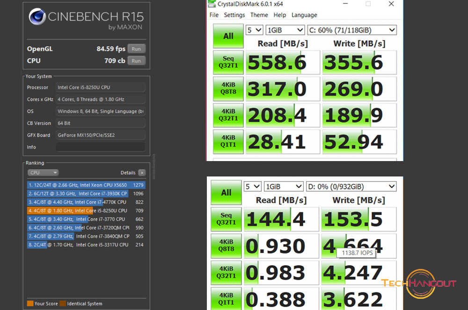The width and height of the screenshot is (468, 310).
Task: Click the Processor field showing Core i5-8250U
Action: pyautogui.click(x=101, y=87)
